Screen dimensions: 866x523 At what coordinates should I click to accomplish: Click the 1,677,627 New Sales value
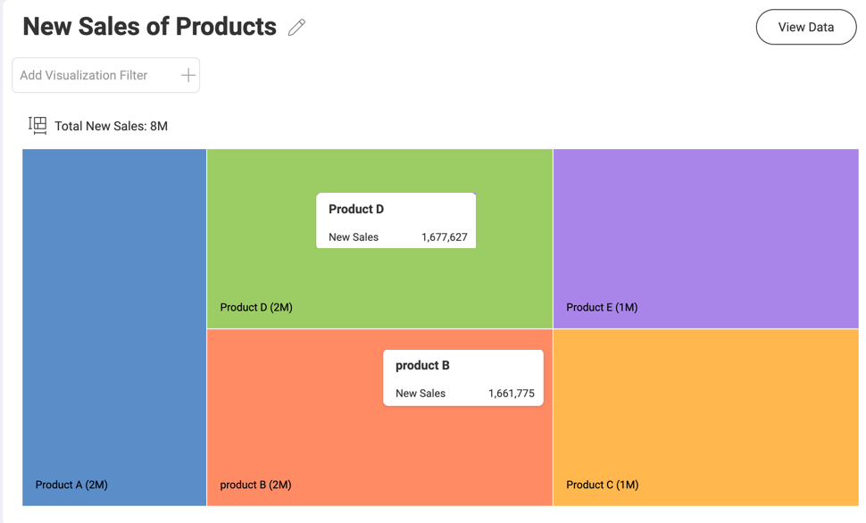point(444,237)
